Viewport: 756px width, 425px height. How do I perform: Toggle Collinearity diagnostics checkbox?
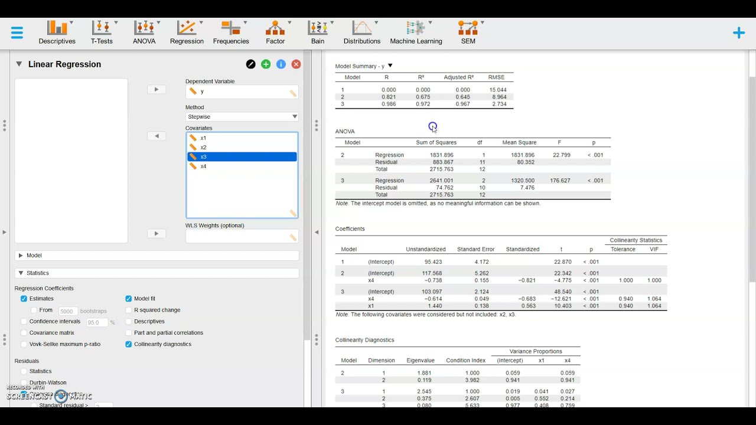pyautogui.click(x=129, y=344)
